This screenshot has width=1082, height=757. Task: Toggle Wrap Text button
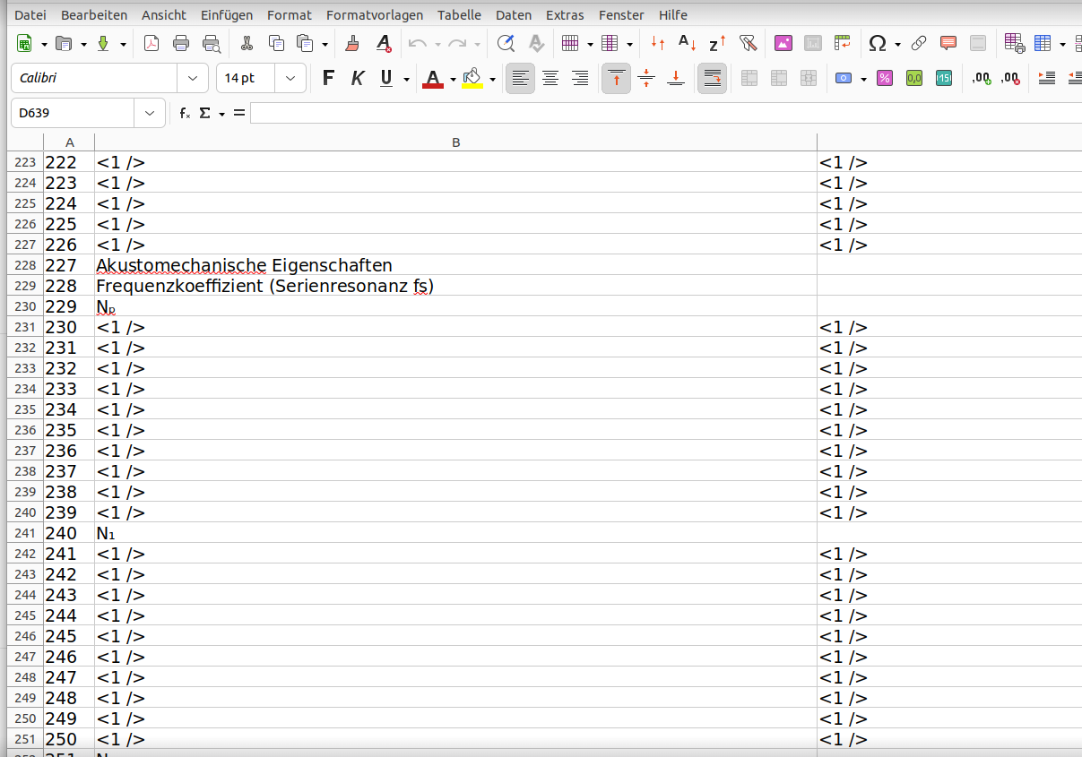712,79
